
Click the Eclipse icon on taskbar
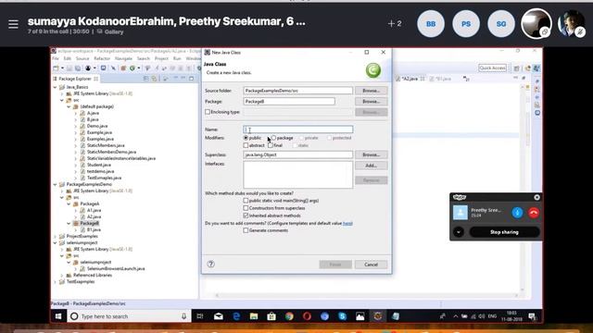tap(378, 316)
